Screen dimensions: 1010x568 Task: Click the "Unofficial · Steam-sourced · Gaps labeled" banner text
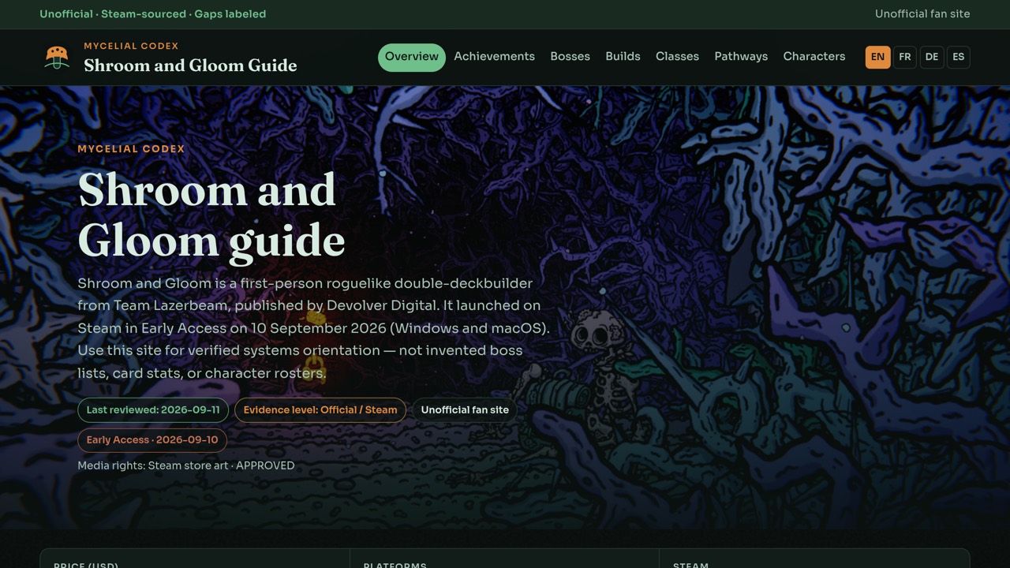(153, 14)
